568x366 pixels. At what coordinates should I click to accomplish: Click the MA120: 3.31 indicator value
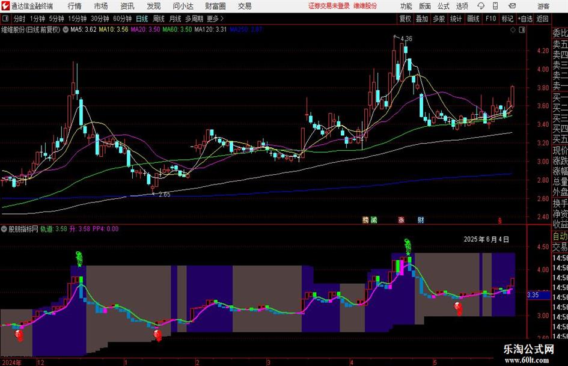tap(210, 29)
